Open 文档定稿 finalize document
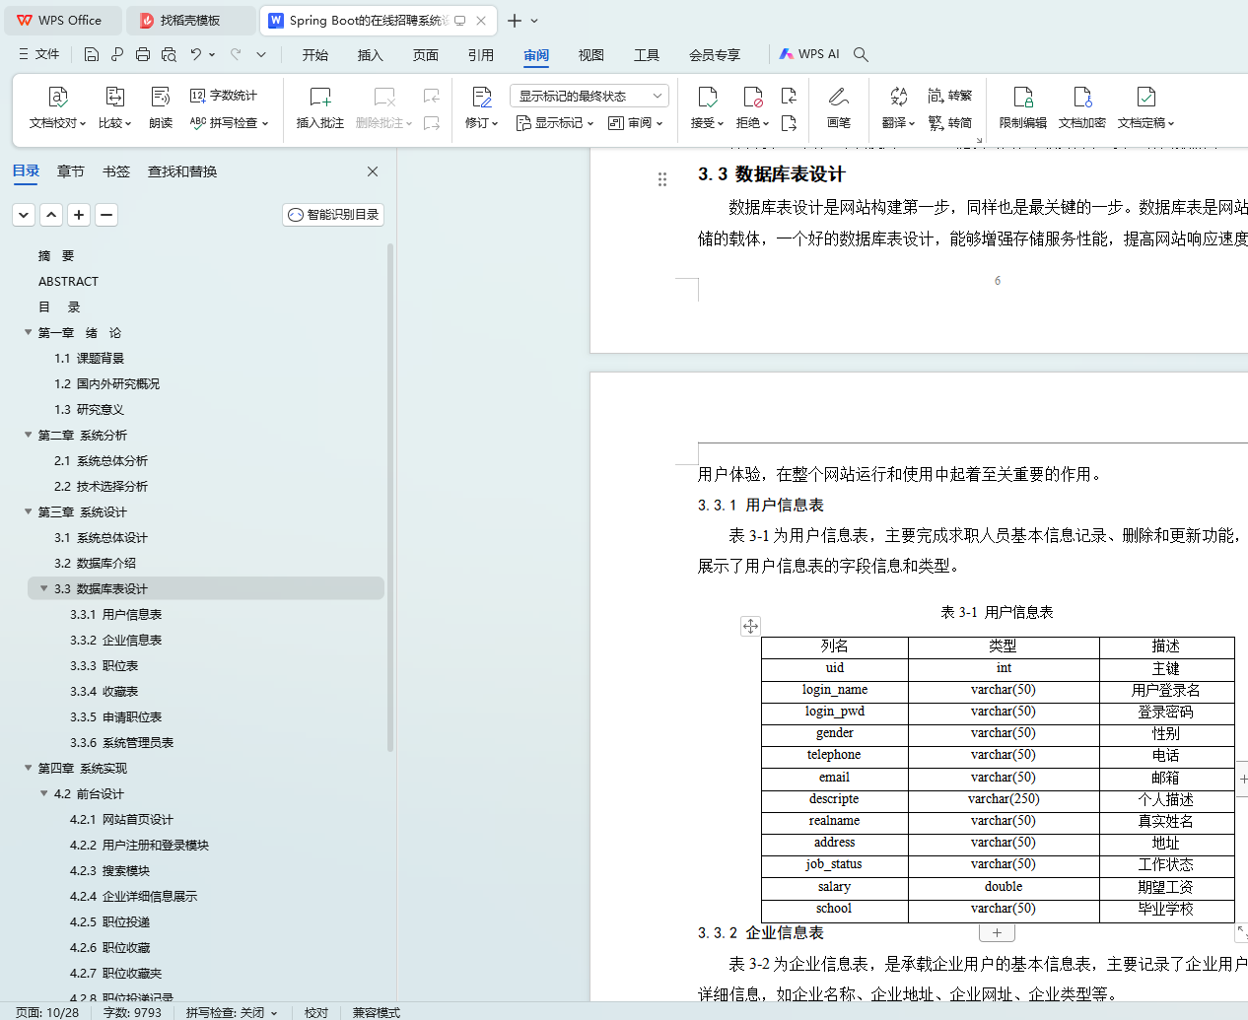Image resolution: width=1248 pixels, height=1020 pixels. coord(1145,108)
